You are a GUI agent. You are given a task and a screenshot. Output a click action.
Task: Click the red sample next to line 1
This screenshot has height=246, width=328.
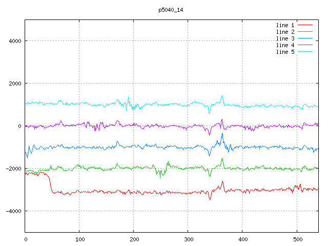(x=305, y=25)
